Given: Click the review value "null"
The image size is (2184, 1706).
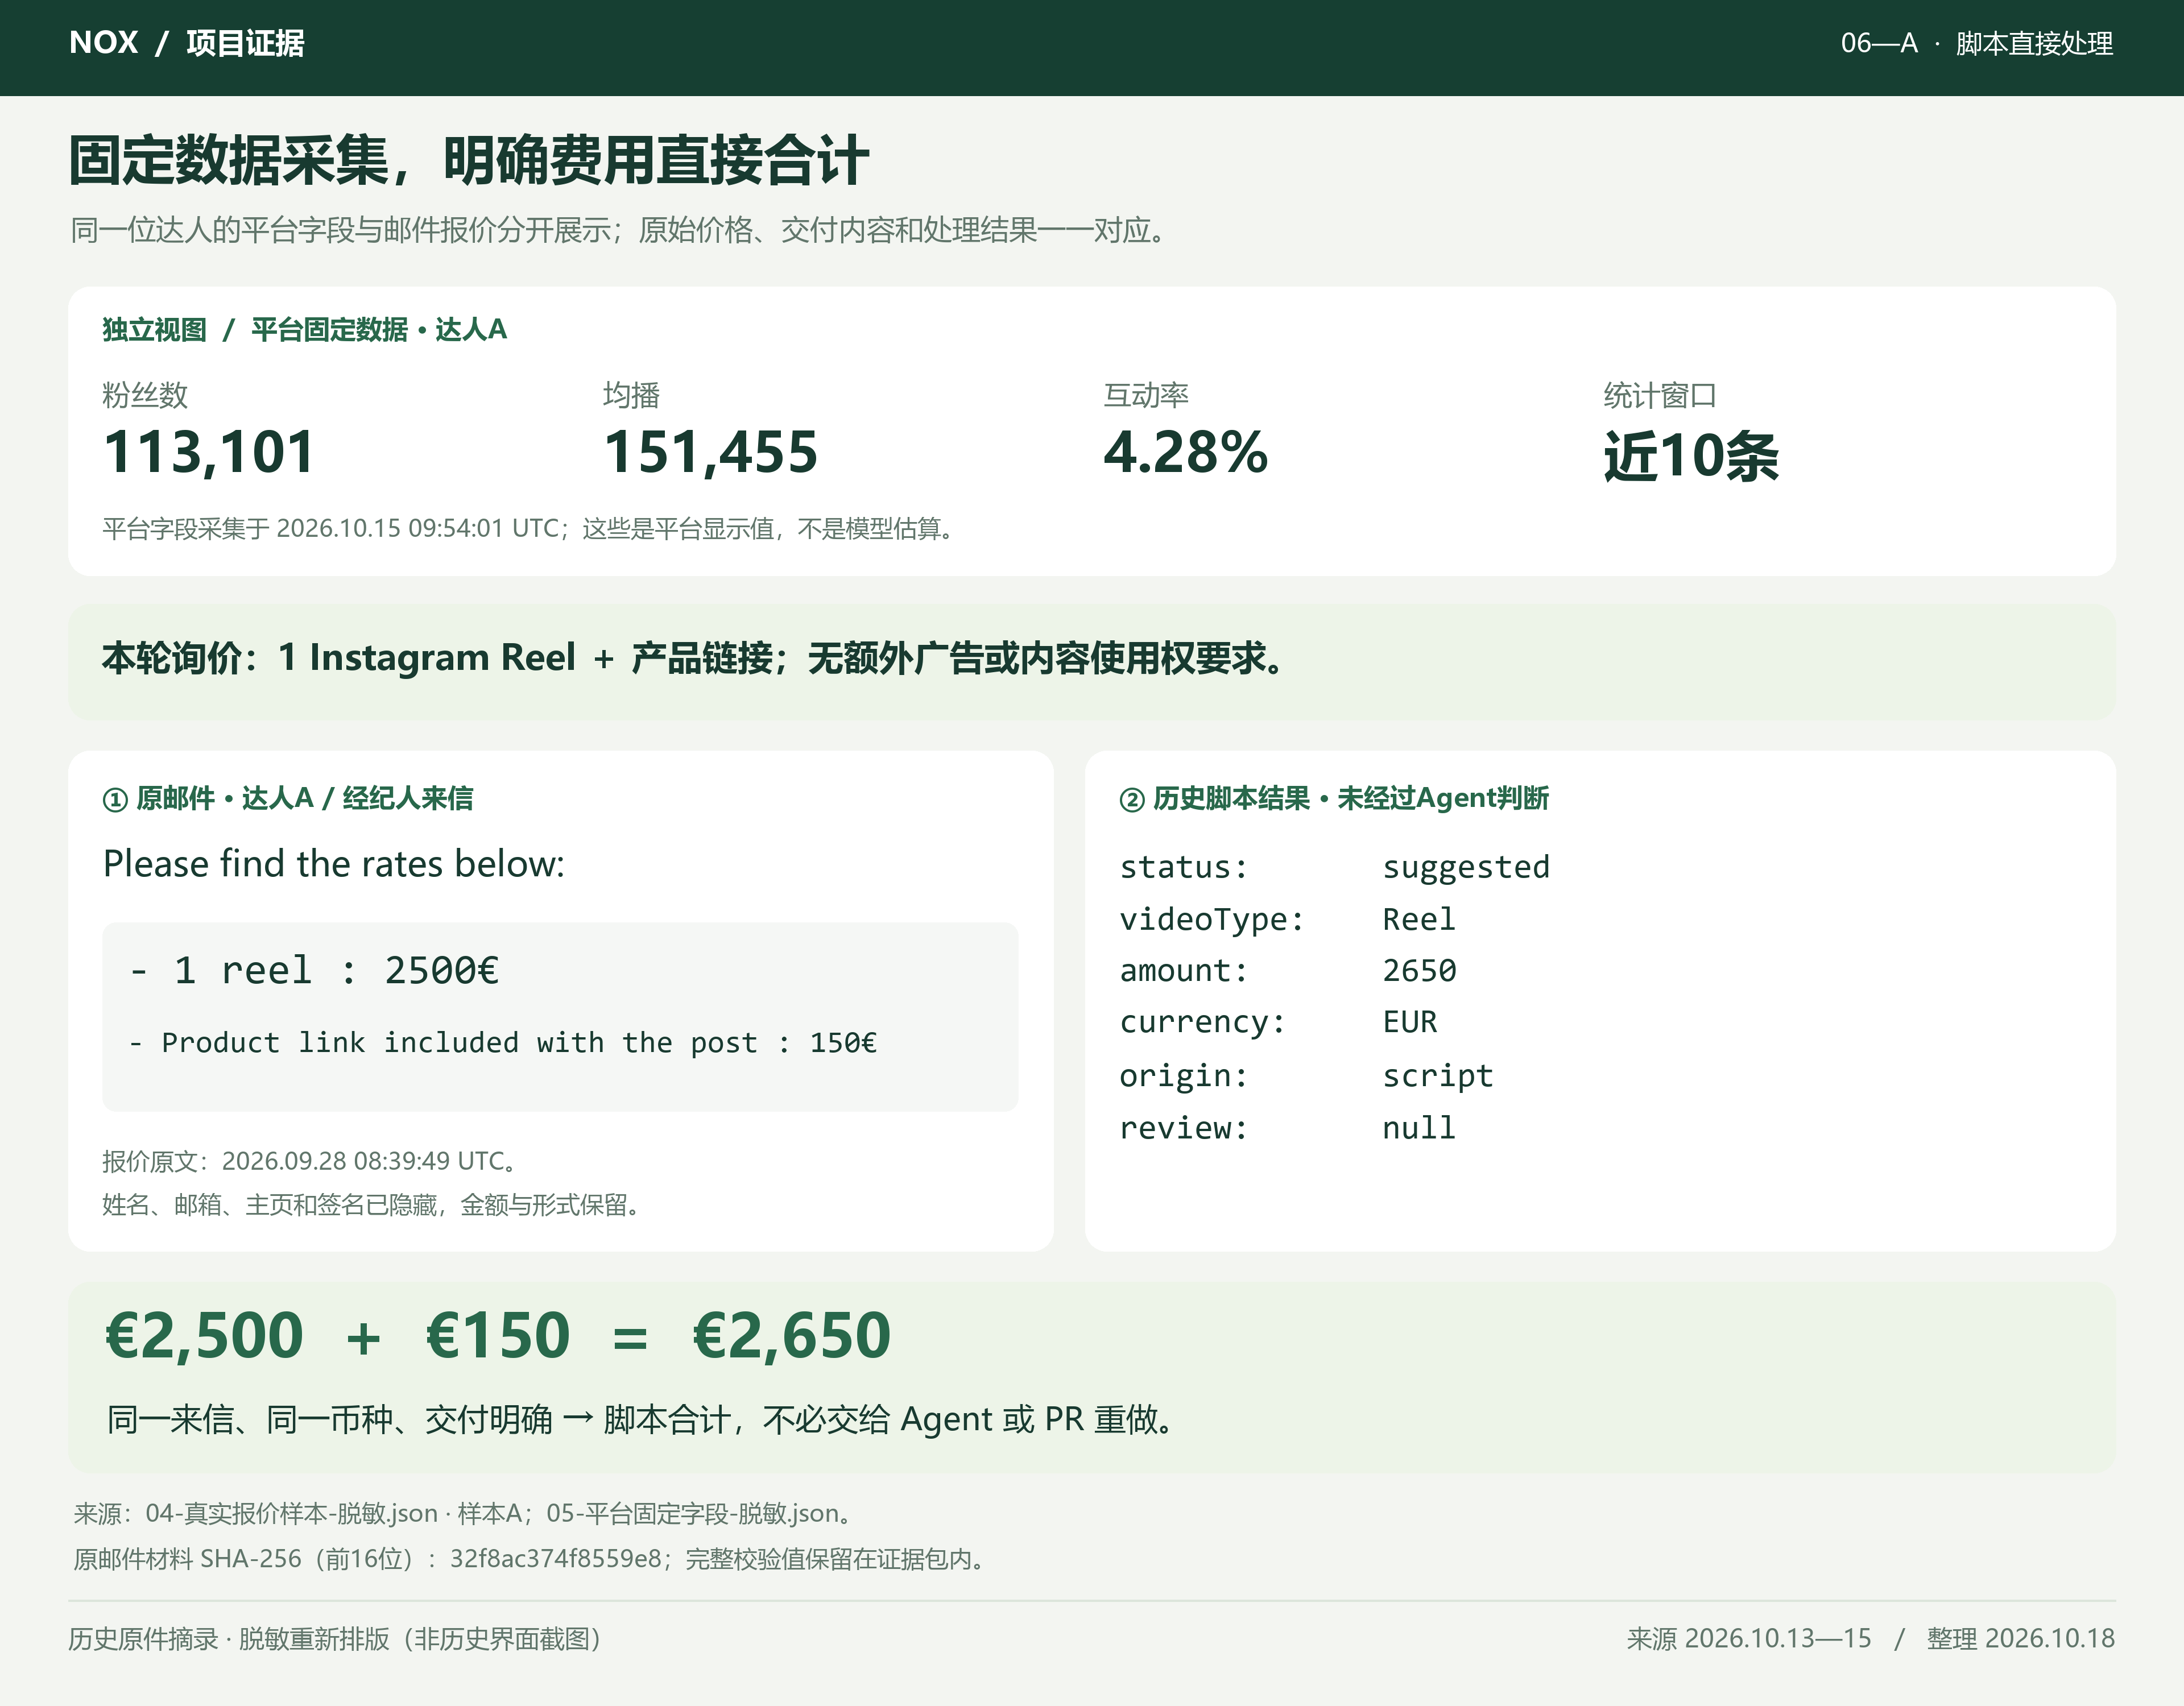Looking at the screenshot, I should pos(1419,1127).
